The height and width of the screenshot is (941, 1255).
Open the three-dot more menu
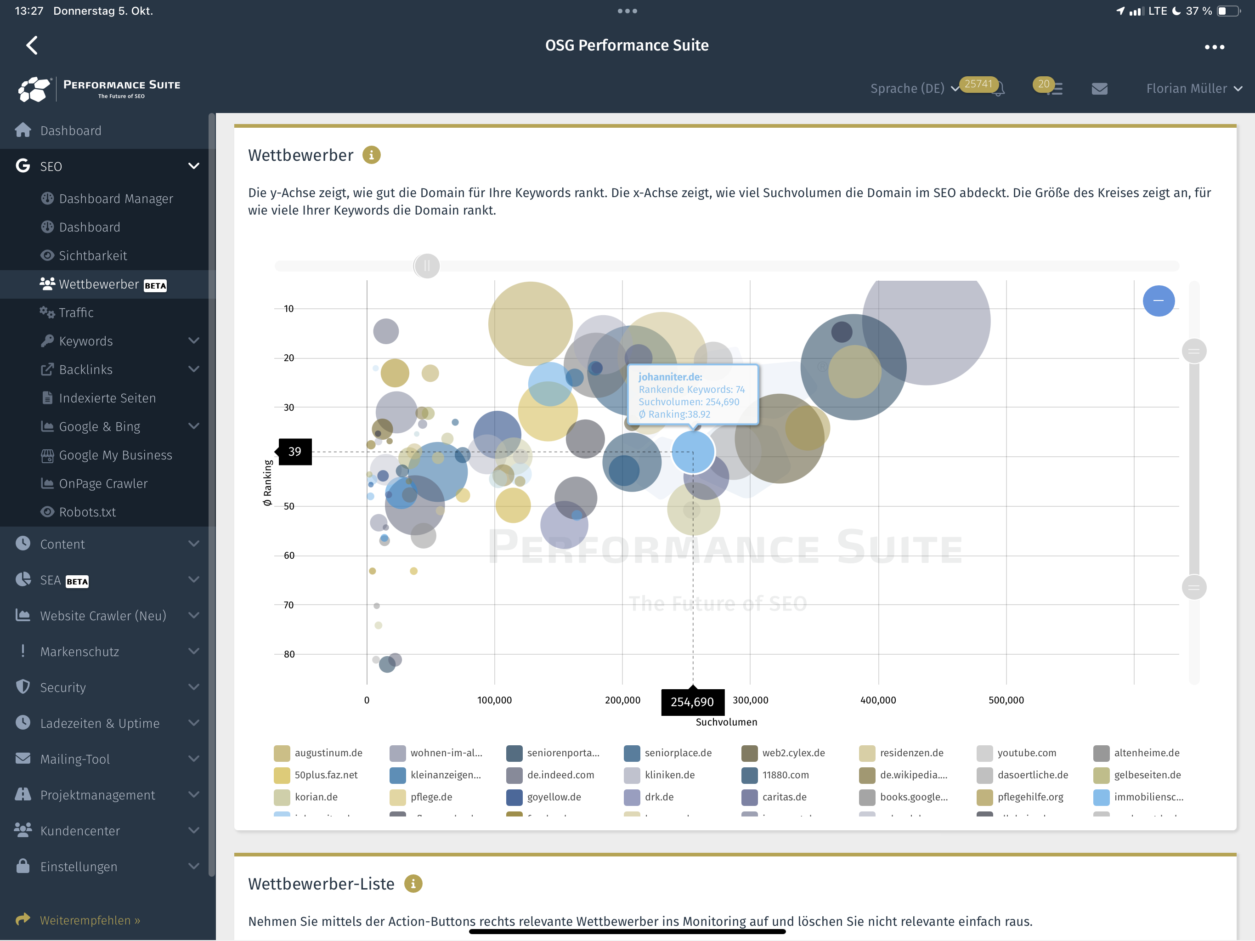click(1214, 47)
